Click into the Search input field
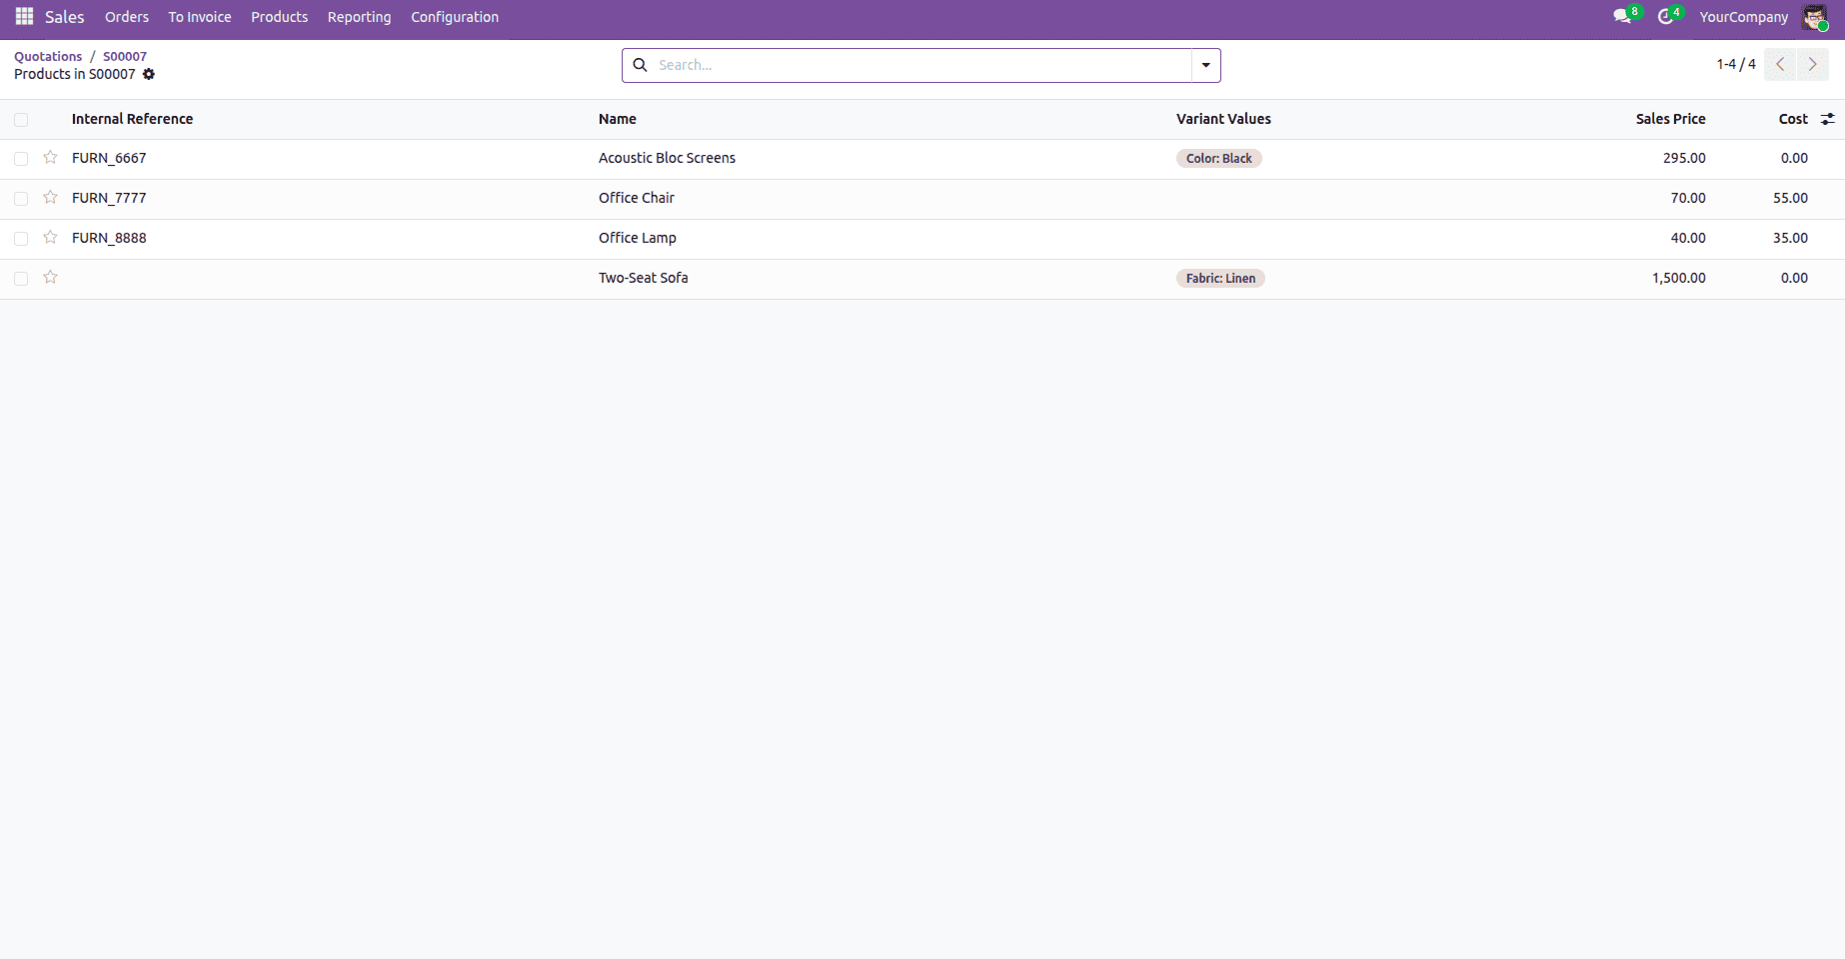The image size is (1845, 959). click(920, 65)
